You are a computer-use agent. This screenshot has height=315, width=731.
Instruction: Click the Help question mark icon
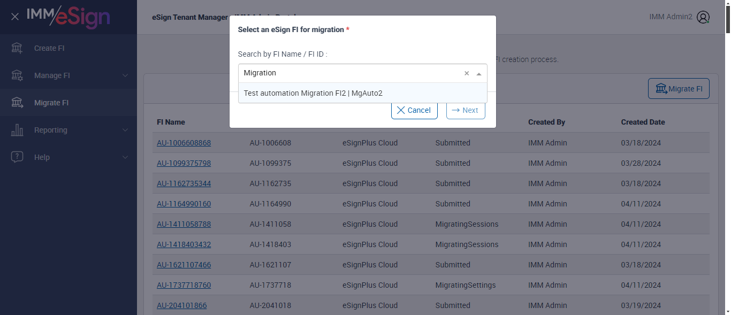click(x=17, y=157)
